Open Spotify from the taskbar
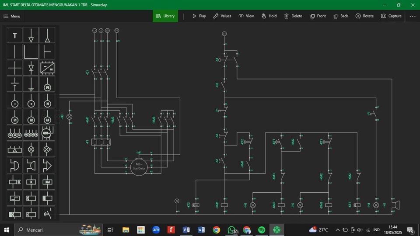The image size is (420, 236). coord(262,230)
